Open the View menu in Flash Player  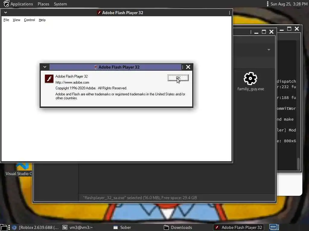point(17,20)
